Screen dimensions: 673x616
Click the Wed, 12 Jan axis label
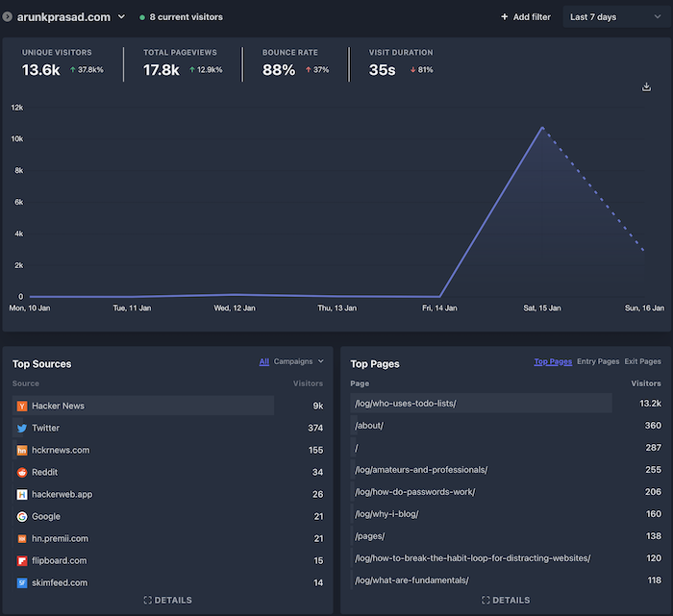[x=235, y=308]
